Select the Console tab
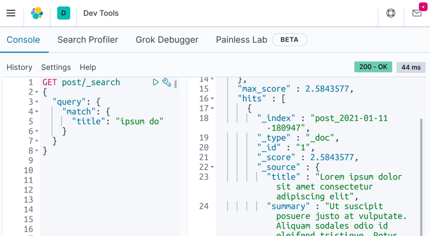Image resolution: width=430 pixels, height=236 pixels. point(23,40)
